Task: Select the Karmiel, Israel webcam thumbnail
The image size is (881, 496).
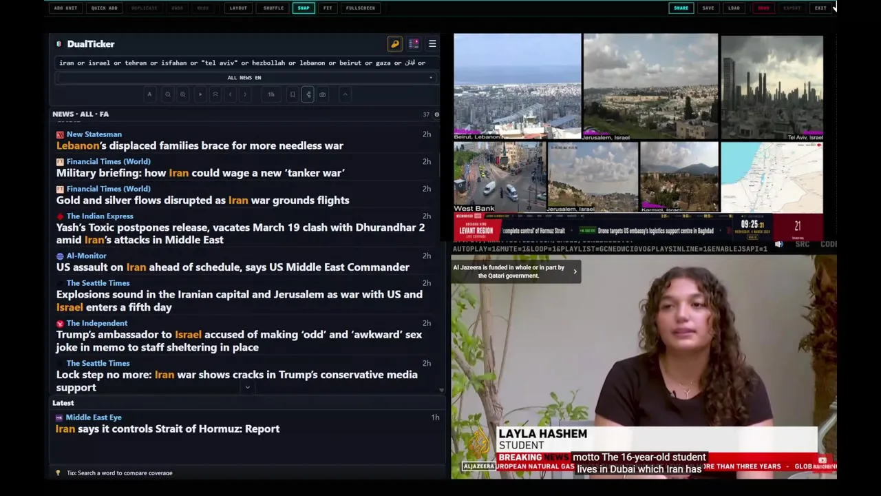Action: 679,177
